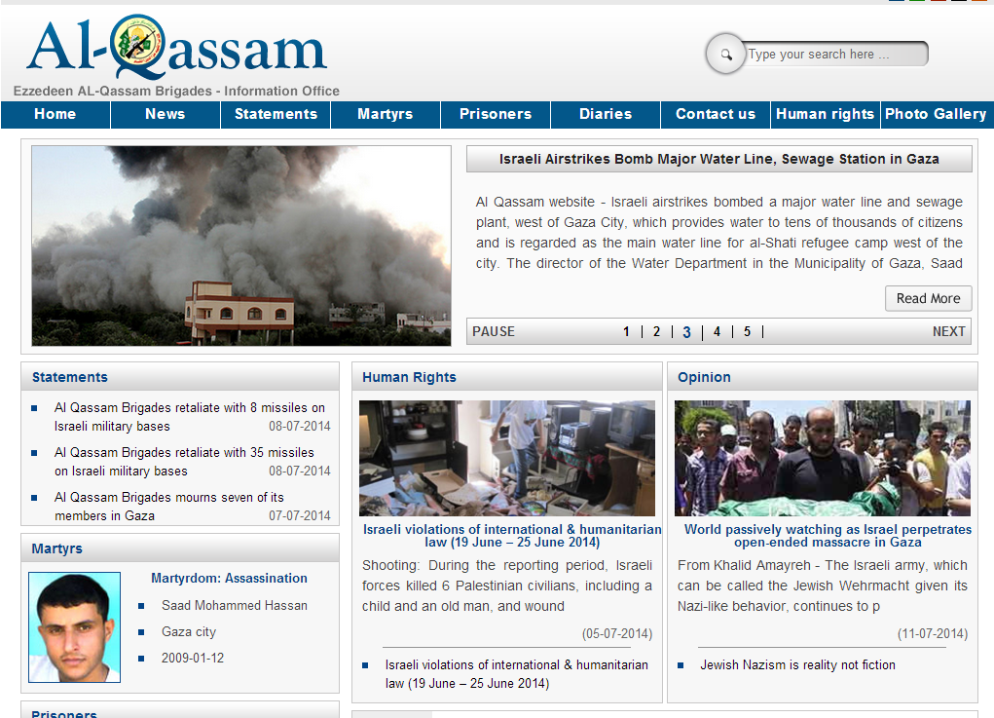Jump to slide 5

pos(748,332)
